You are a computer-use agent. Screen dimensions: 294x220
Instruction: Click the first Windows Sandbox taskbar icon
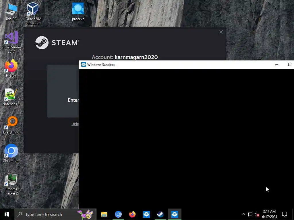(146, 214)
